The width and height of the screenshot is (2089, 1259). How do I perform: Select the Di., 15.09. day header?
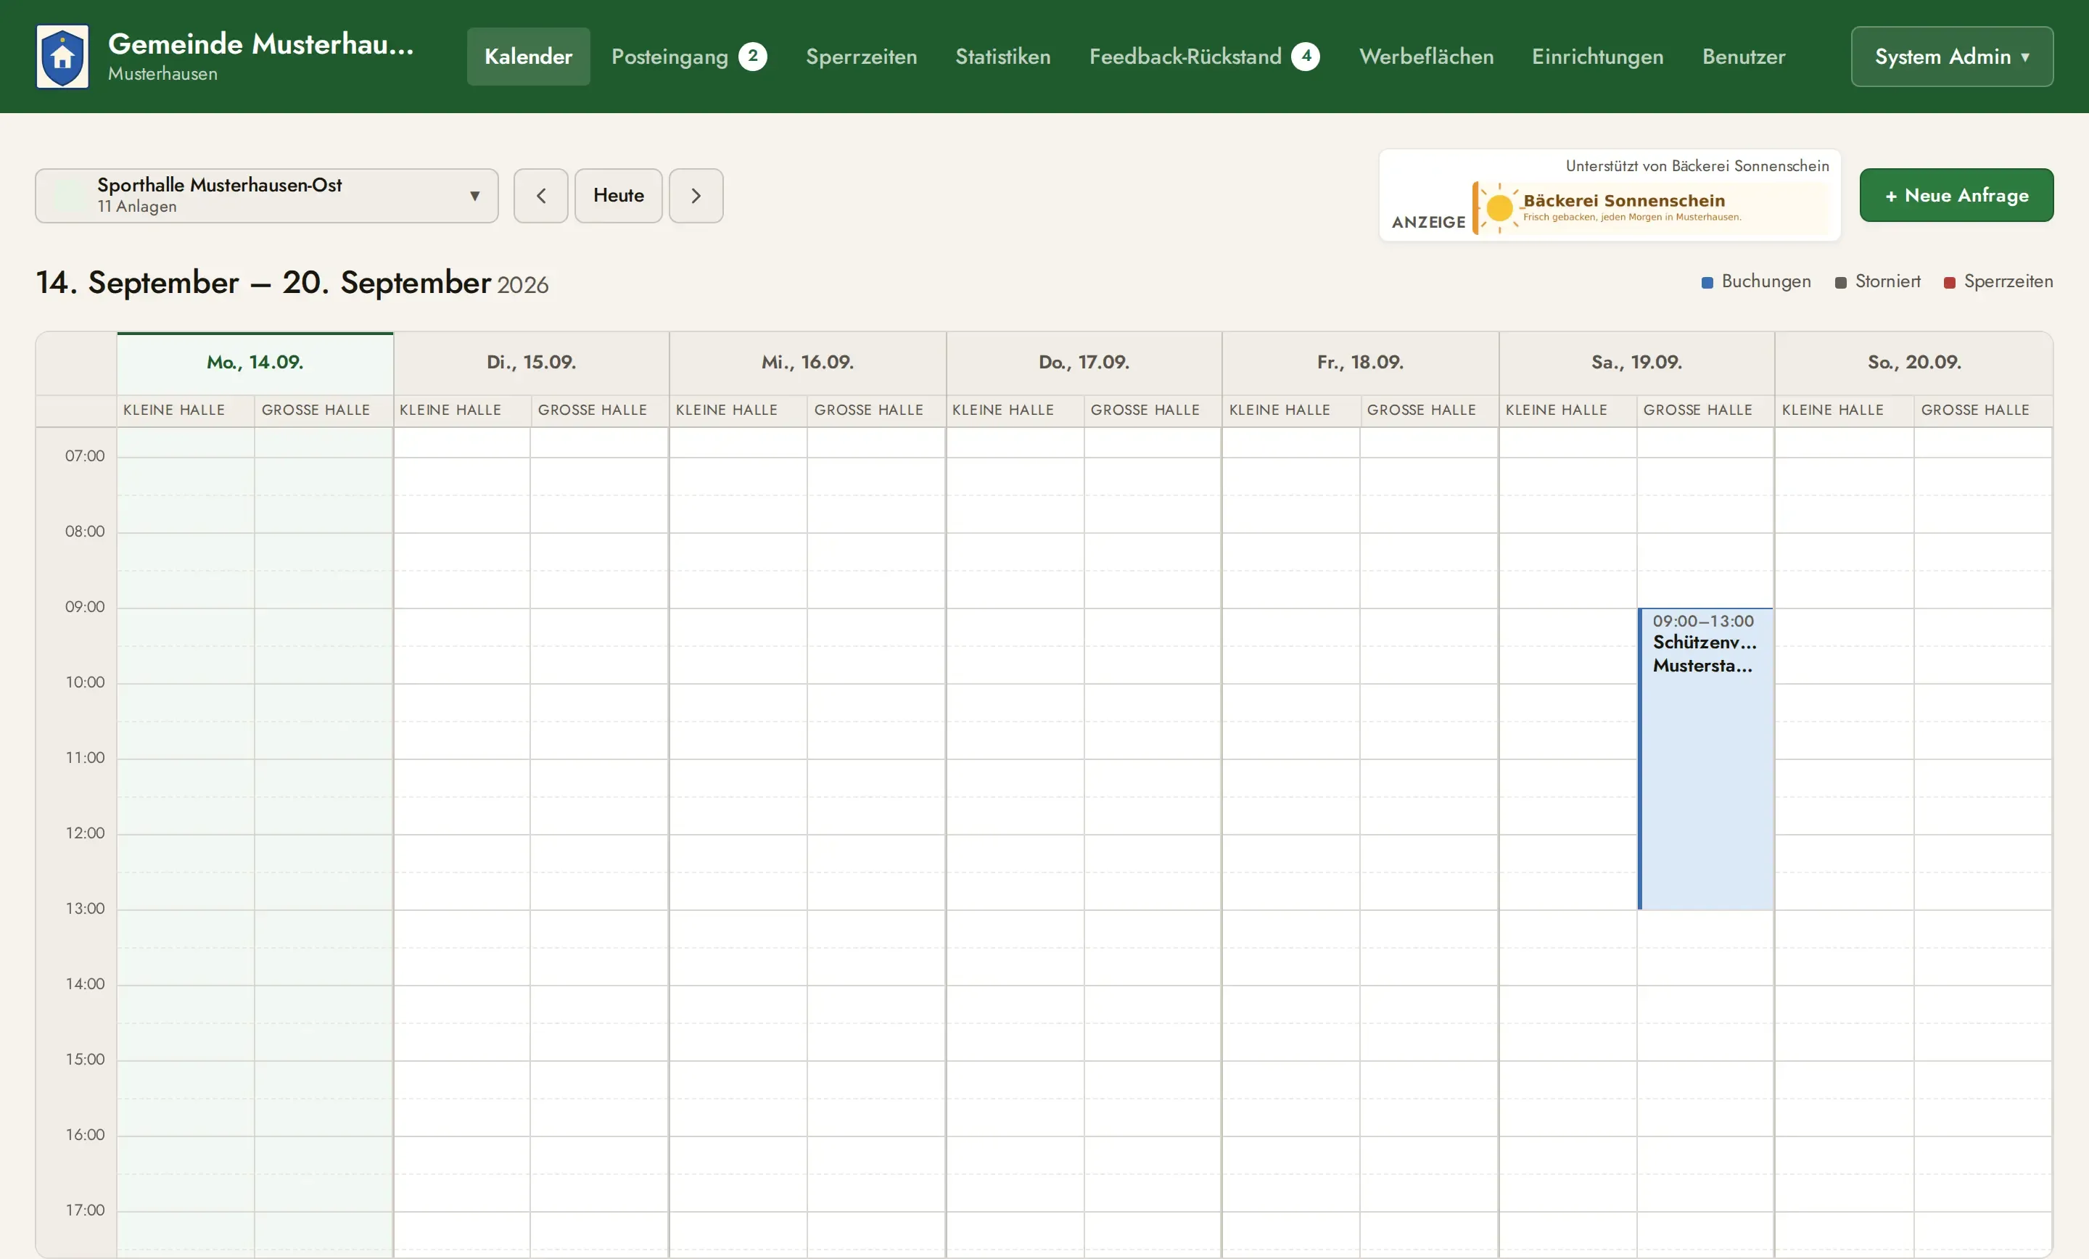(x=532, y=362)
